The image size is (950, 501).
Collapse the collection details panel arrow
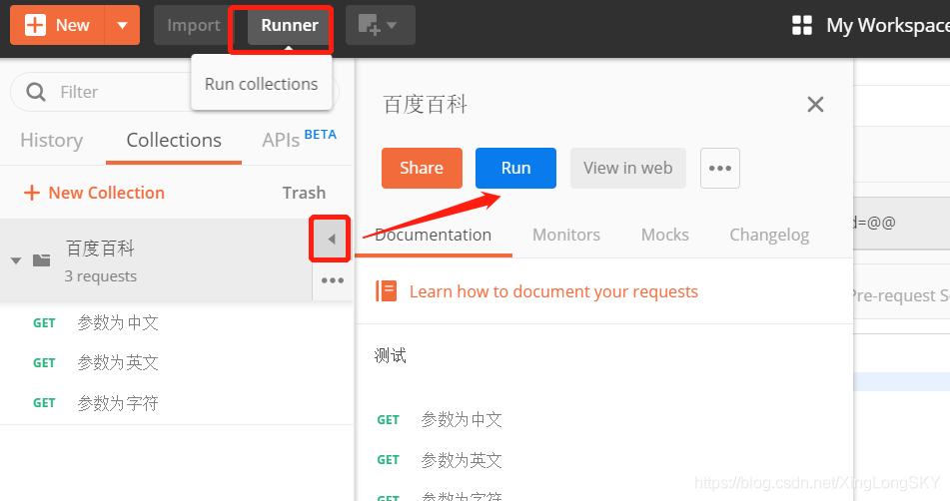coord(331,239)
